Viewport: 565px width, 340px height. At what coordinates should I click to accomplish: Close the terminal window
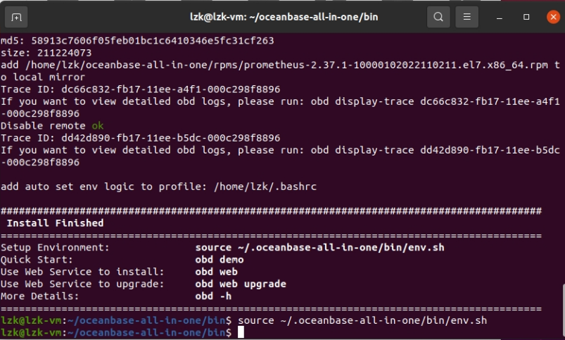[553, 17]
